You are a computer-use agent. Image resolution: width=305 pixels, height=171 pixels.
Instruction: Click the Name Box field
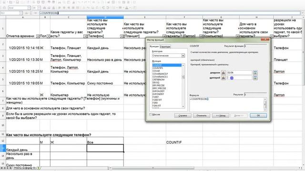(10, 13)
